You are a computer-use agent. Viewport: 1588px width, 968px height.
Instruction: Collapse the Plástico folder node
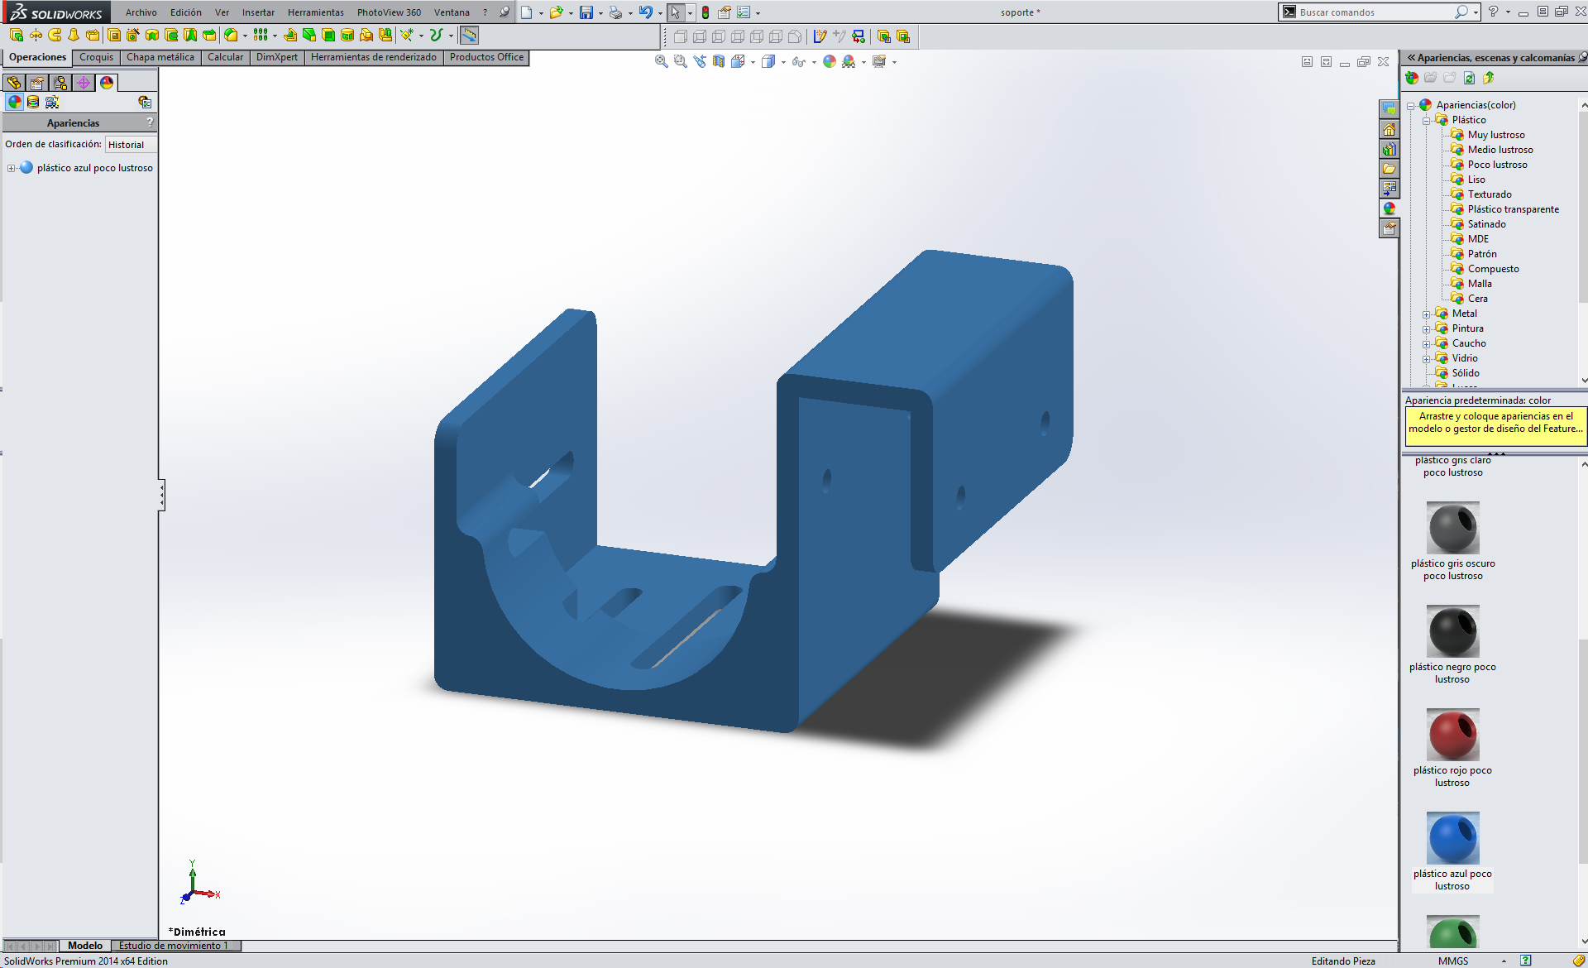coord(1427,121)
